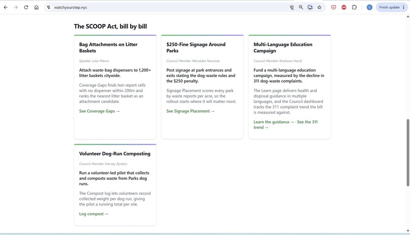Click the Council Member Shahana Hanif byline
The image size is (410, 235).
click(278, 61)
